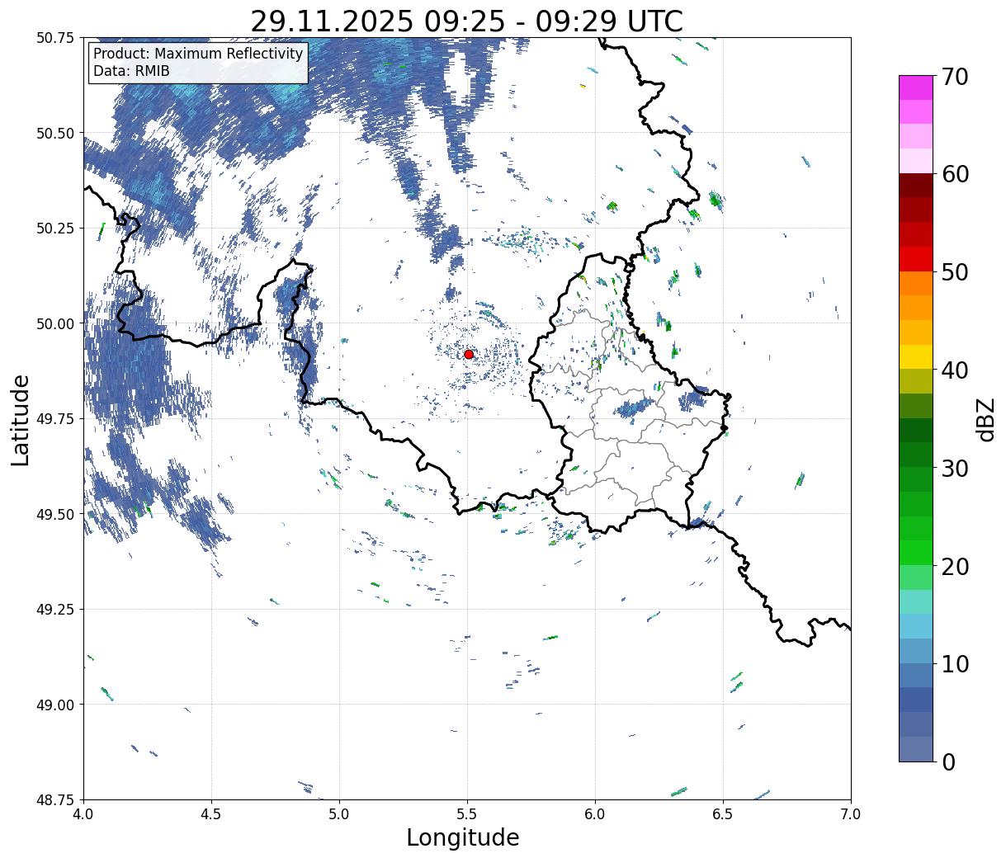Click the colorbar tick label 60
This screenshot has width=1006, height=858.
click(956, 174)
